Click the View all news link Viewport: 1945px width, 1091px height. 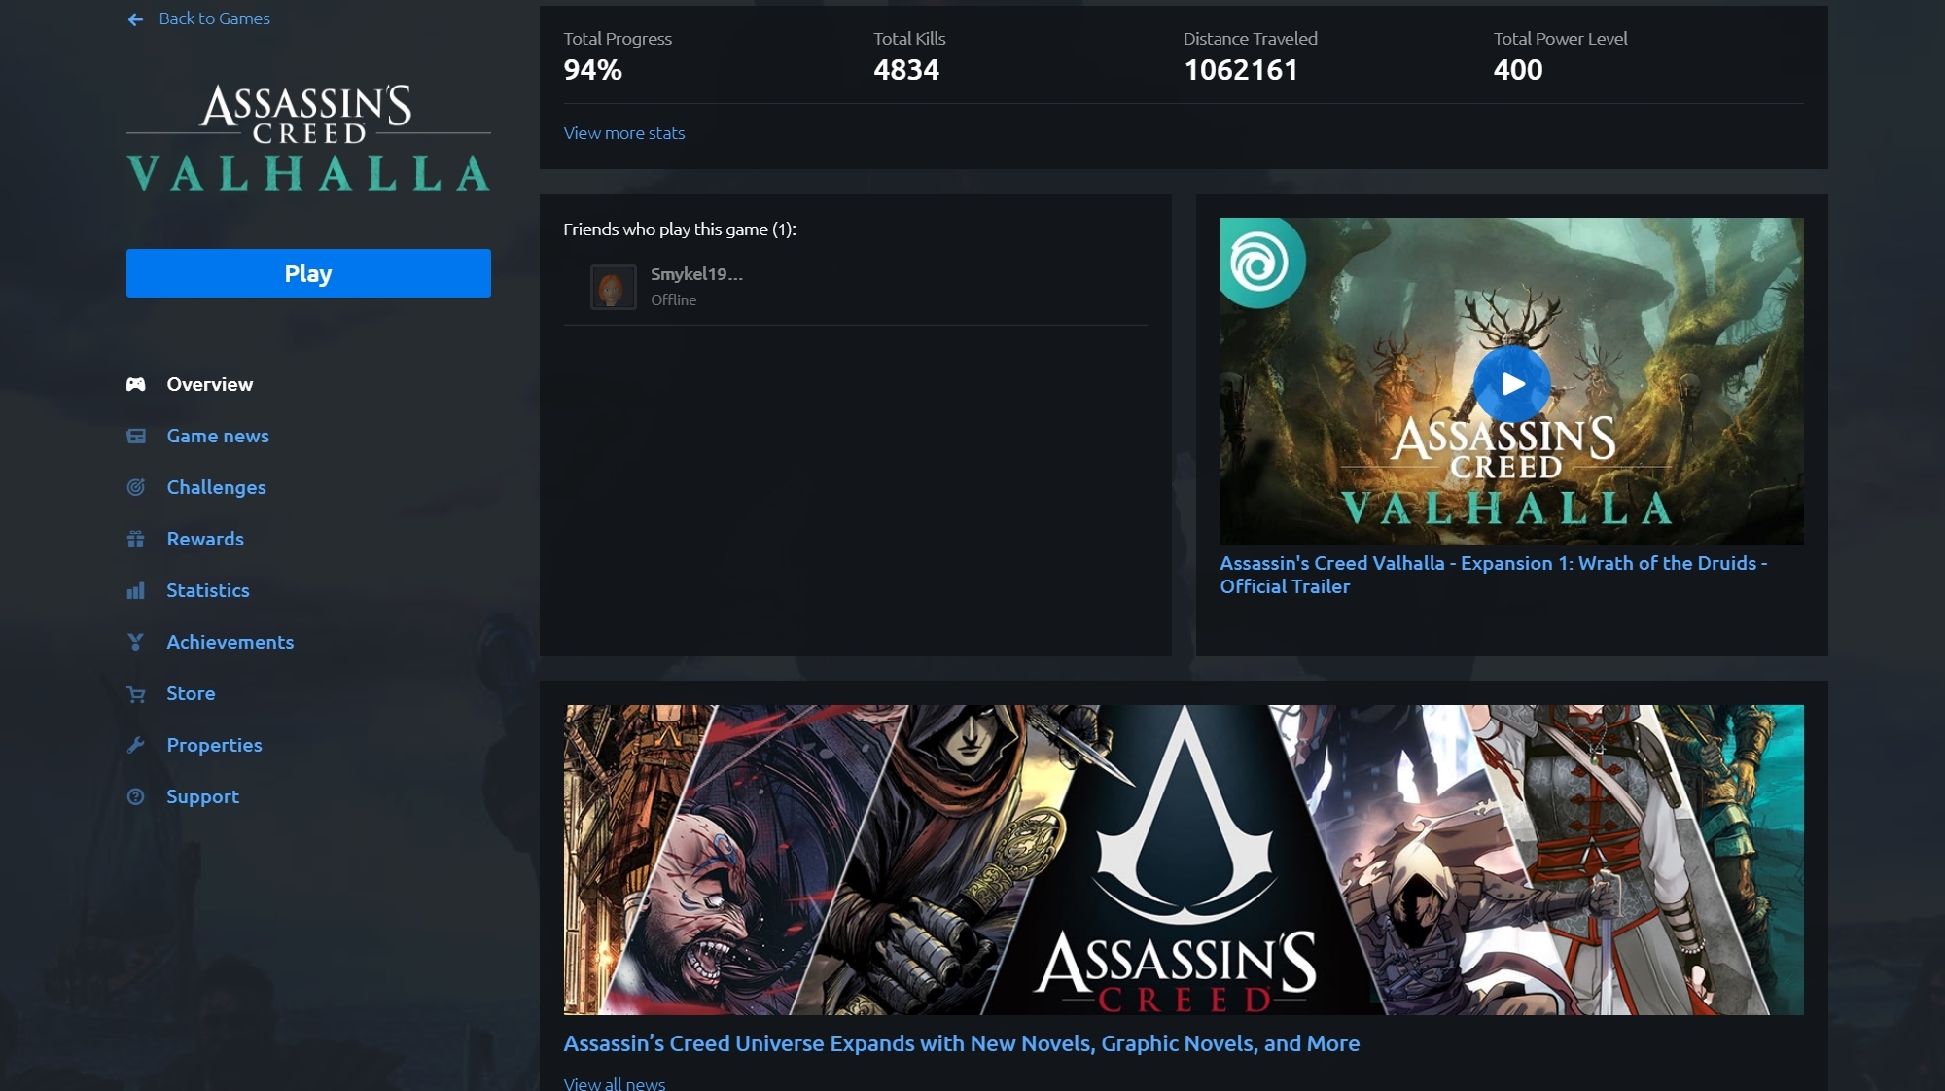click(x=614, y=1082)
